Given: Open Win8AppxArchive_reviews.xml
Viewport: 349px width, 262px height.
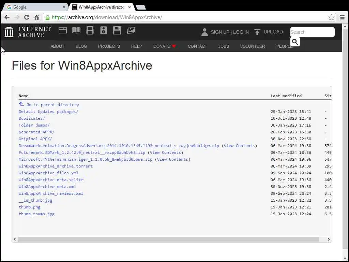Looking at the screenshot, I should (x=51, y=193).
